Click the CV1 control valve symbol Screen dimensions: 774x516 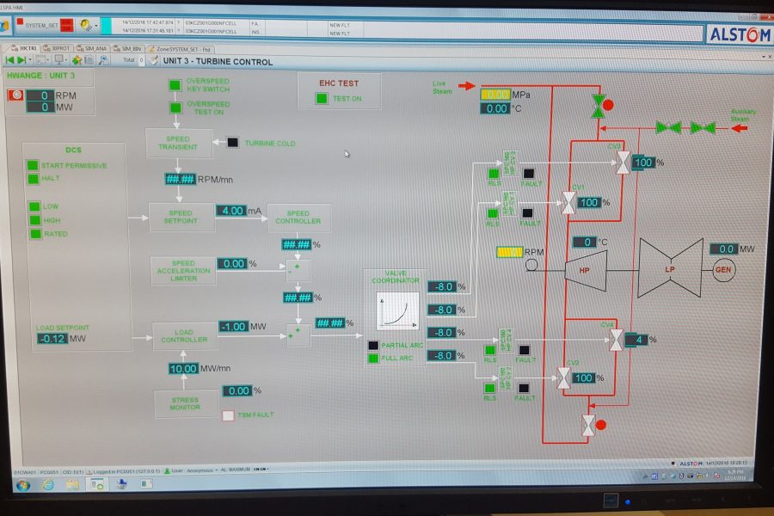point(568,202)
